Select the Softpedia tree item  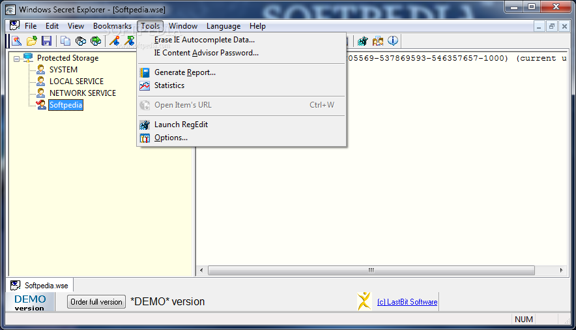[x=66, y=105]
